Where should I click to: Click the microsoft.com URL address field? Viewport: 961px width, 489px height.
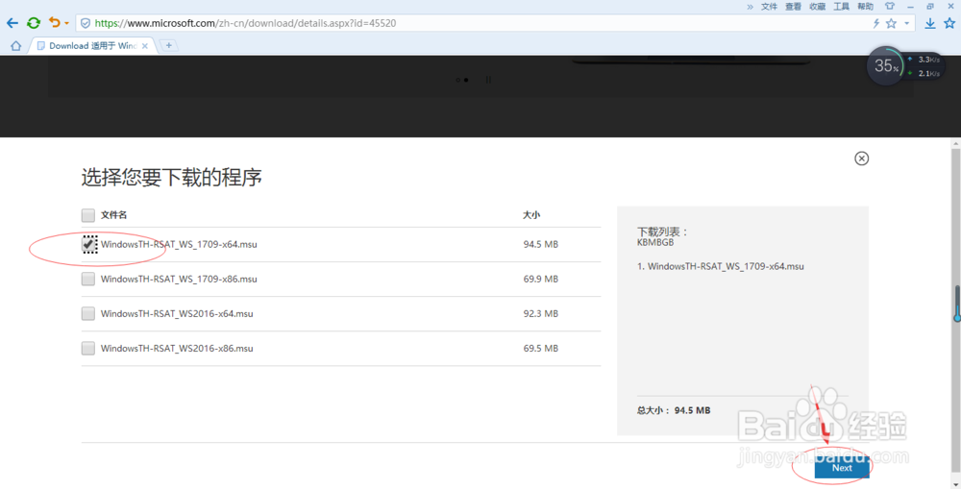tap(245, 23)
